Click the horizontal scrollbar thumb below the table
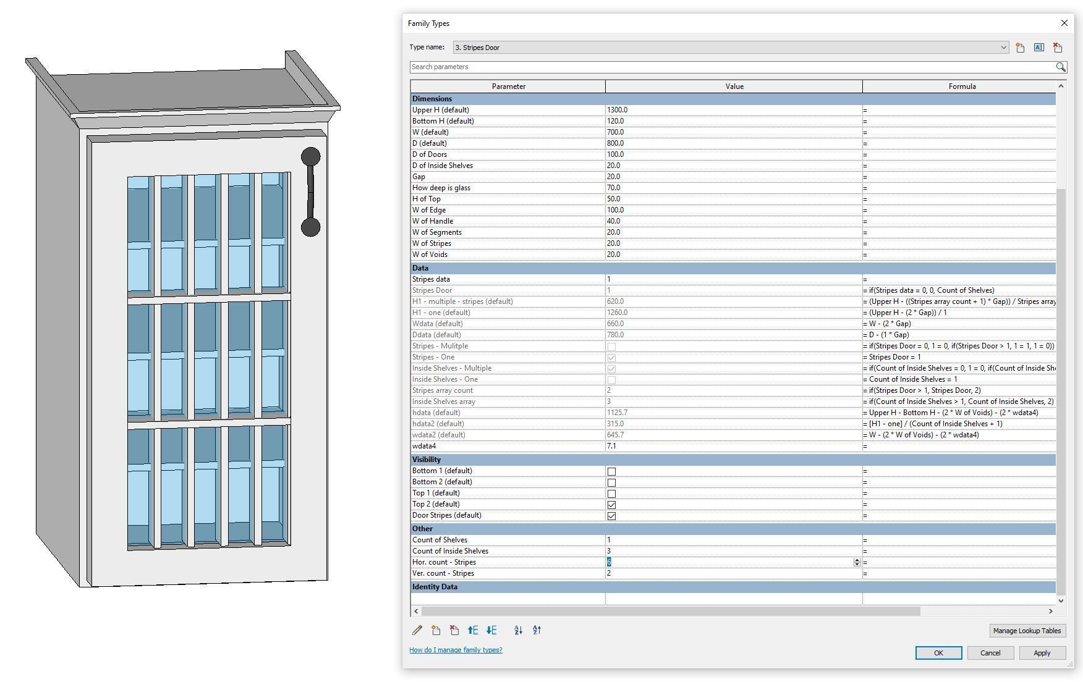Screen dimensions: 1083x690 click(x=671, y=611)
